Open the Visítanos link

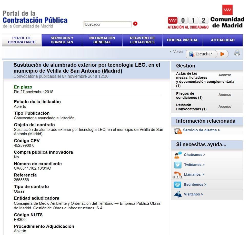(193, 194)
